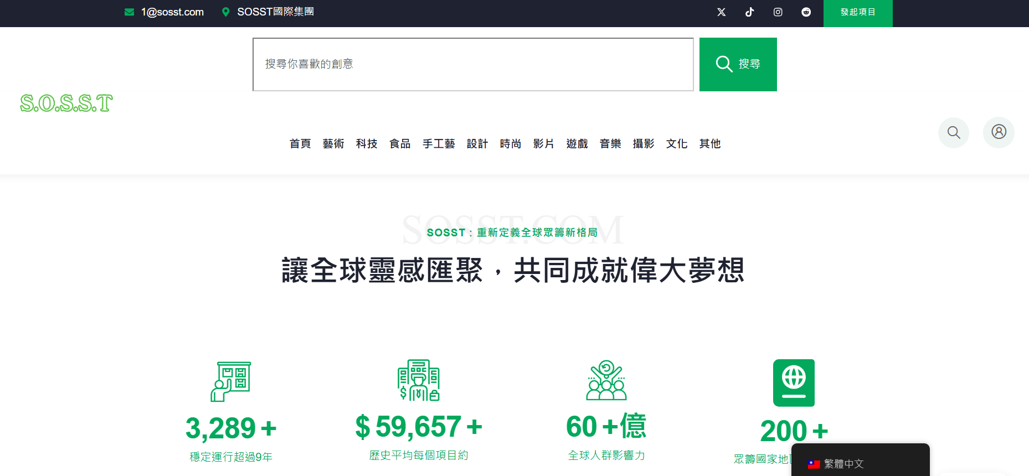Click the green passport globe icon
Image resolution: width=1029 pixels, height=476 pixels.
pyautogui.click(x=794, y=382)
